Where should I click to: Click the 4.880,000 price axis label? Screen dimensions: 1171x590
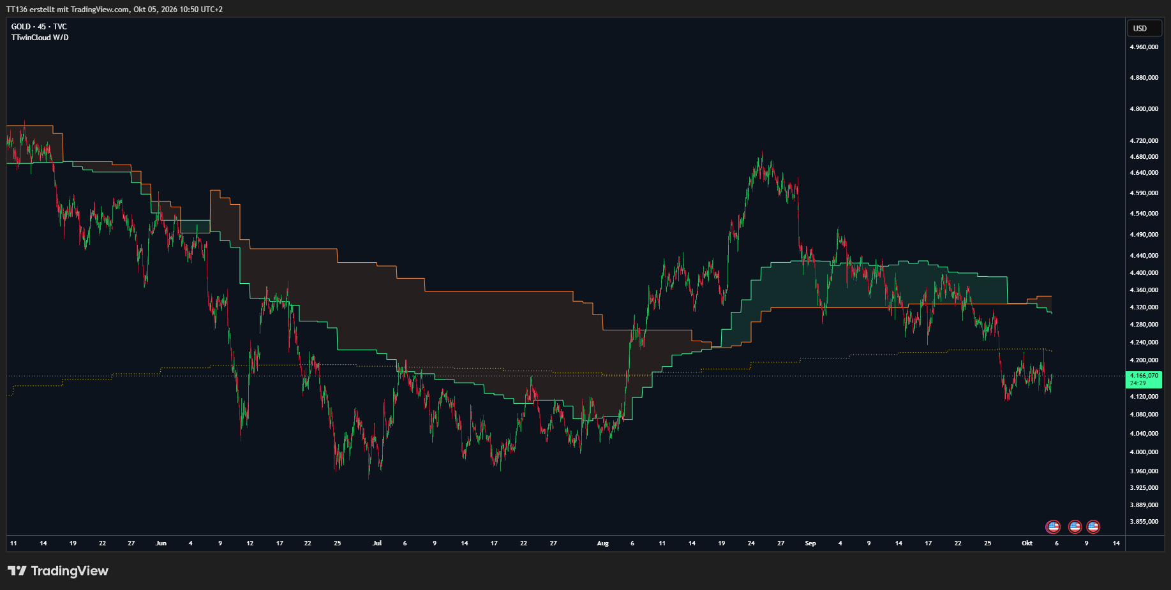(1144, 78)
